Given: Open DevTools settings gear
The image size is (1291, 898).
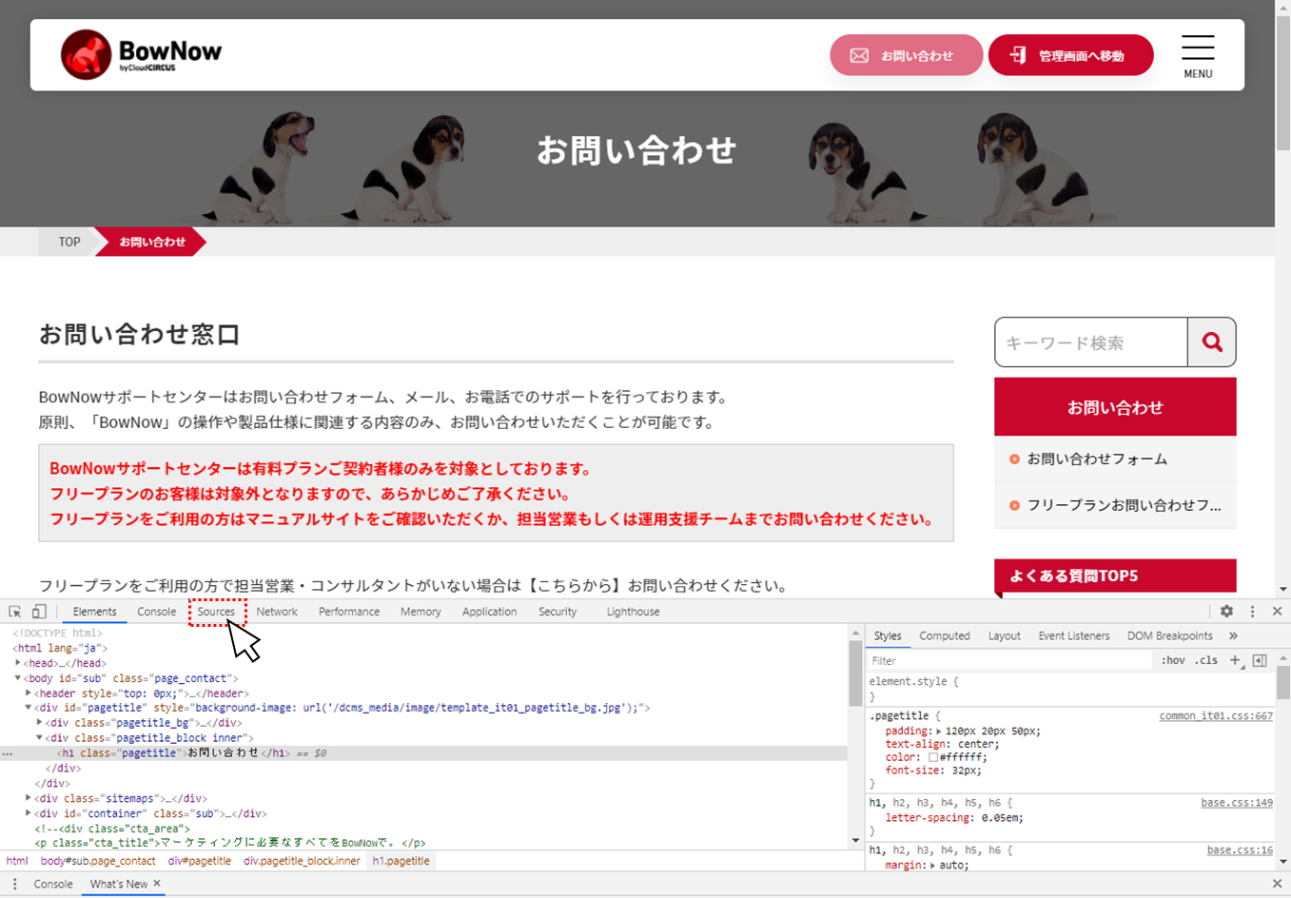Looking at the screenshot, I should 1226,612.
